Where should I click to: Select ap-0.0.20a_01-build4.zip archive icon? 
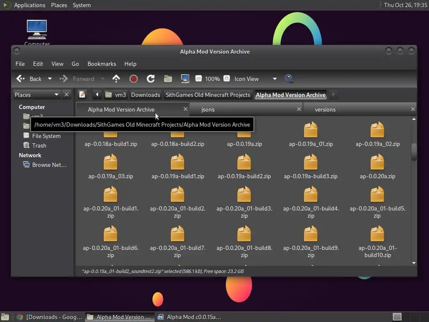pos(310,194)
